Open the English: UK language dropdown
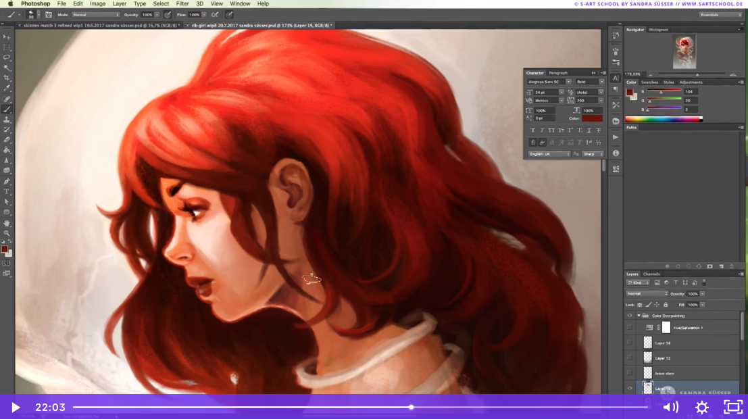 tap(549, 154)
